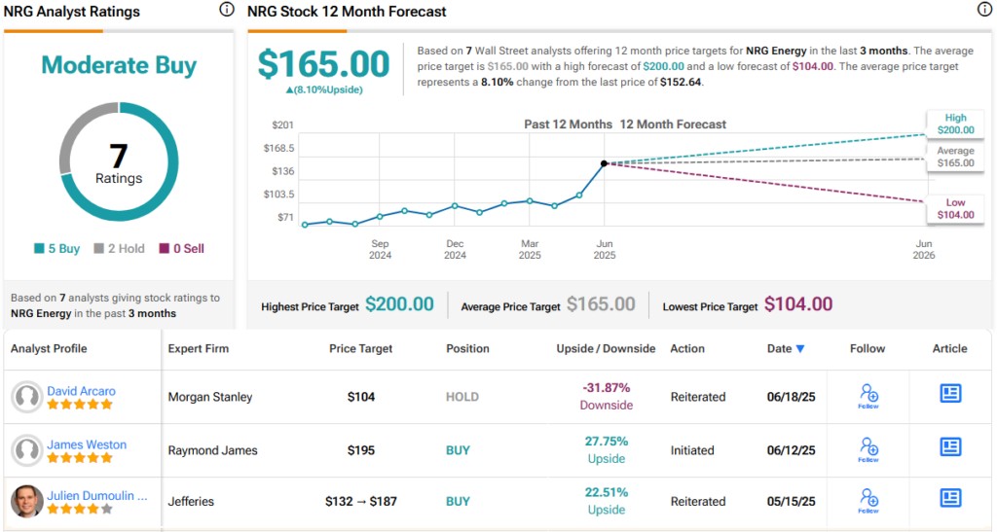This screenshot has height=532, width=997.
Task: Click the Upside / Downside column header
Action: click(606, 348)
